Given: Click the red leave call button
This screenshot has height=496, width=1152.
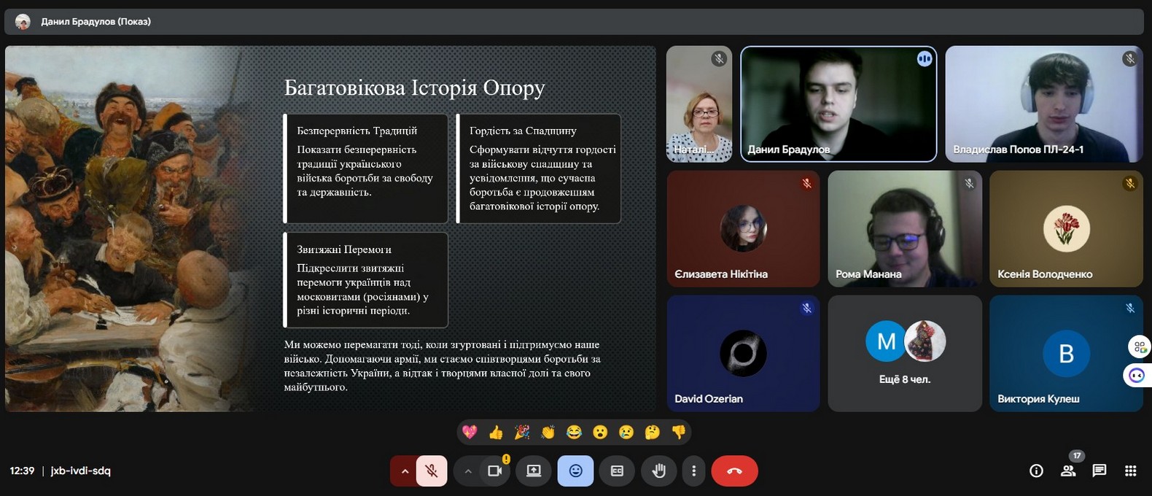Looking at the screenshot, I should coord(734,471).
